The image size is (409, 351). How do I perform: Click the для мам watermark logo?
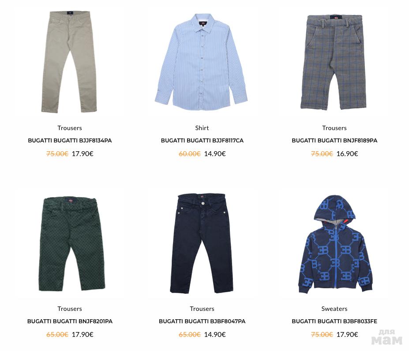[387, 336]
